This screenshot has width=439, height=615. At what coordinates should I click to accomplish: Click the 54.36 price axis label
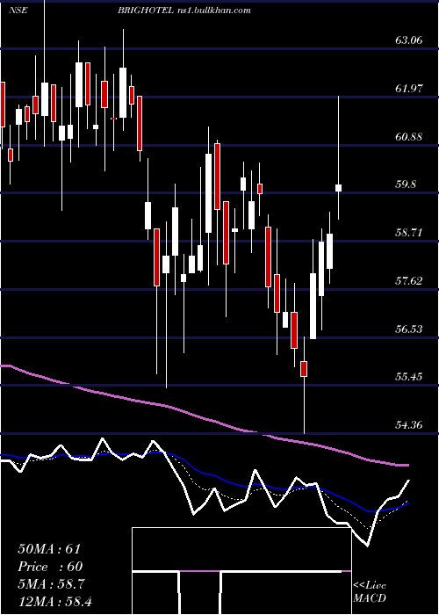coord(408,424)
